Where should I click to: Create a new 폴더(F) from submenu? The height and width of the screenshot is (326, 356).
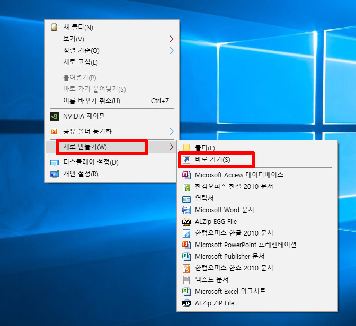click(257, 148)
